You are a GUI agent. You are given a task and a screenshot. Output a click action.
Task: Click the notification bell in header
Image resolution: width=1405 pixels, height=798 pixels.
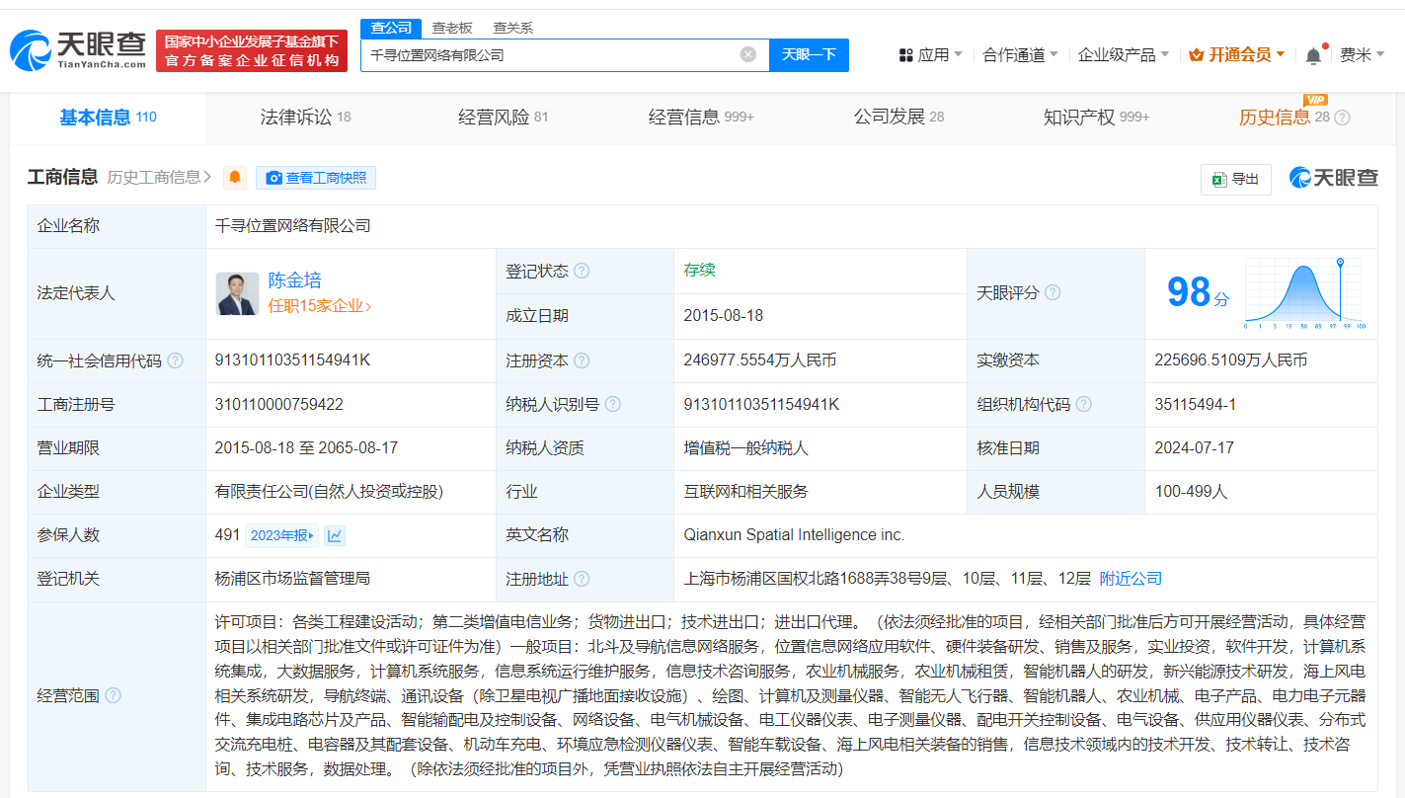pos(1313,55)
